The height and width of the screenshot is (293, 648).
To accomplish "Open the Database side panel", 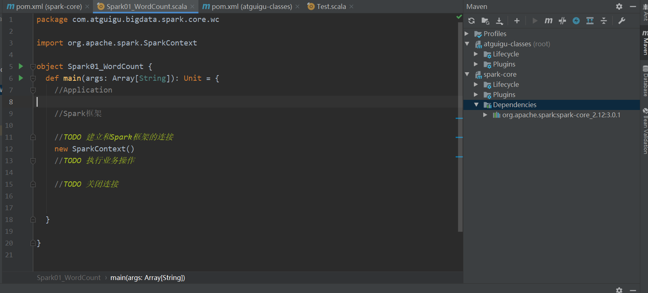I will click(x=645, y=81).
